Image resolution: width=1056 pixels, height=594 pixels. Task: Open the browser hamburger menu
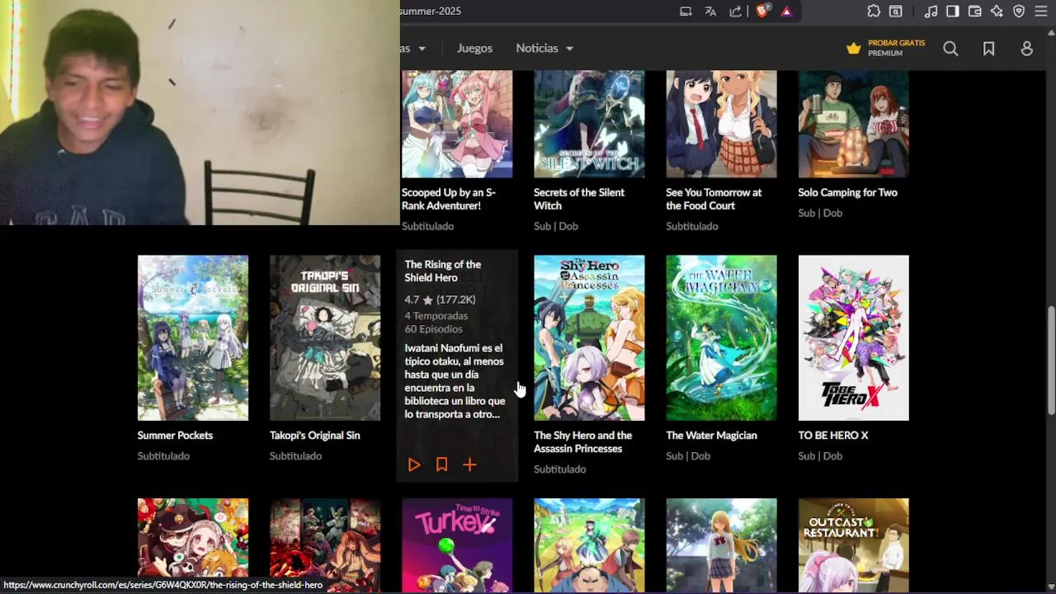[1041, 12]
